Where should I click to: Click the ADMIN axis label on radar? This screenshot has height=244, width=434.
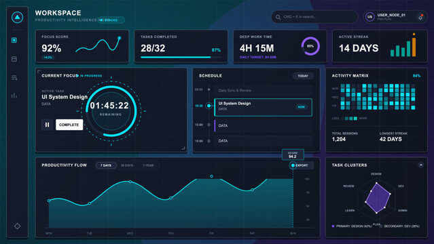tap(403, 211)
